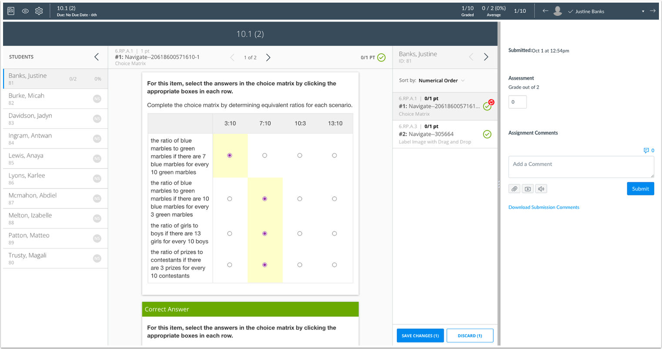Select 10:3 for the girls to boys ratio
This screenshot has height=349, width=662.
300,233
